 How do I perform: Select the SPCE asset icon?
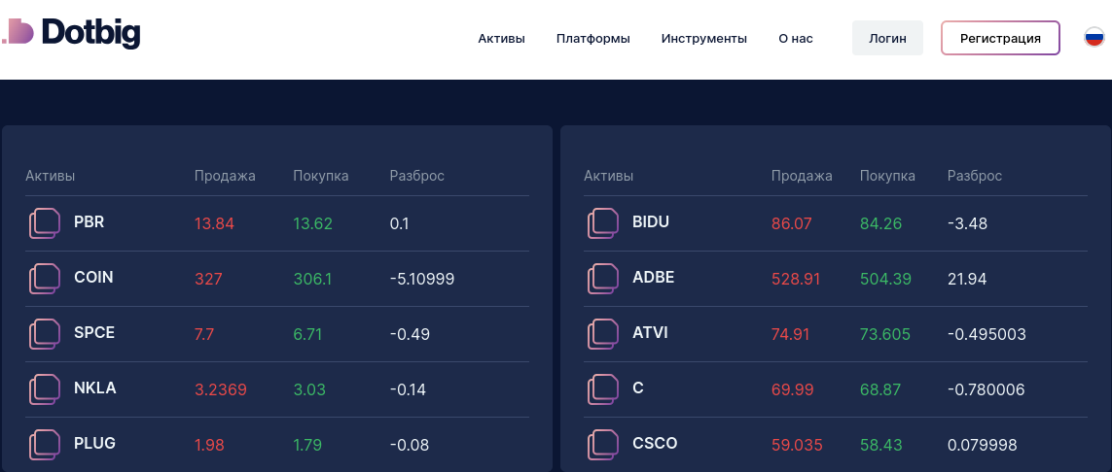[44, 334]
